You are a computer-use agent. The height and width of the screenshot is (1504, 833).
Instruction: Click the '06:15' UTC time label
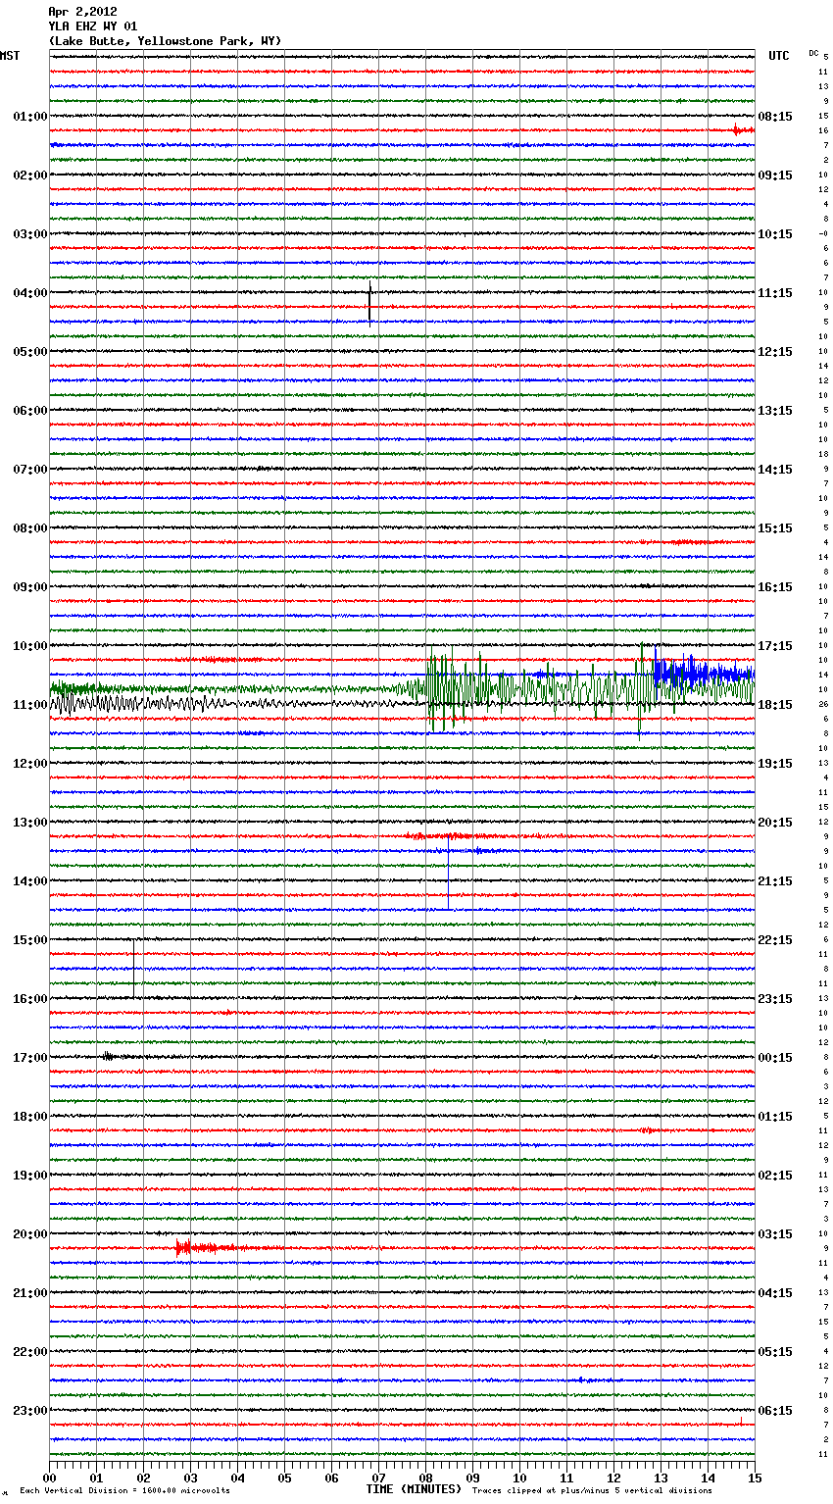click(x=775, y=1411)
